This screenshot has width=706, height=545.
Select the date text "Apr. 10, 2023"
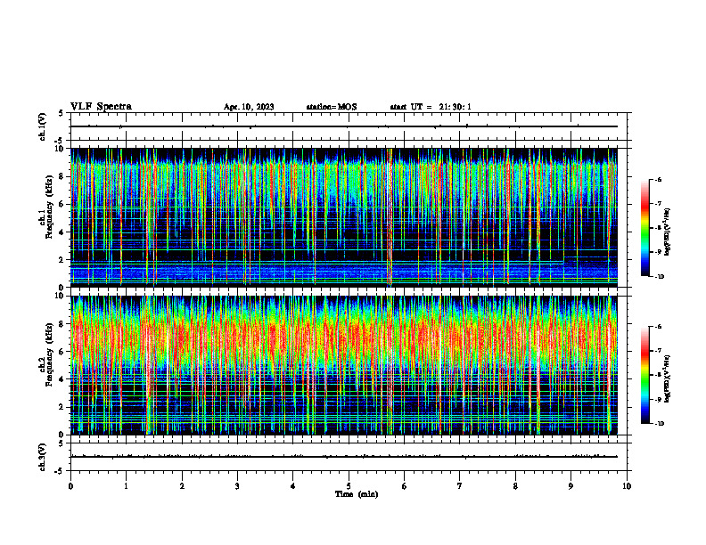[x=249, y=107]
